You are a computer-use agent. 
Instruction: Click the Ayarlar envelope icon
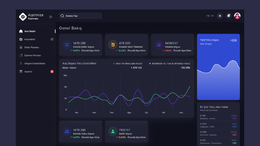pos(21,71)
